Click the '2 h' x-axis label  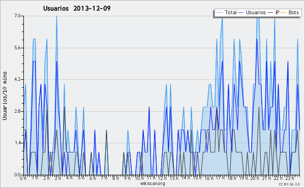click(46, 178)
